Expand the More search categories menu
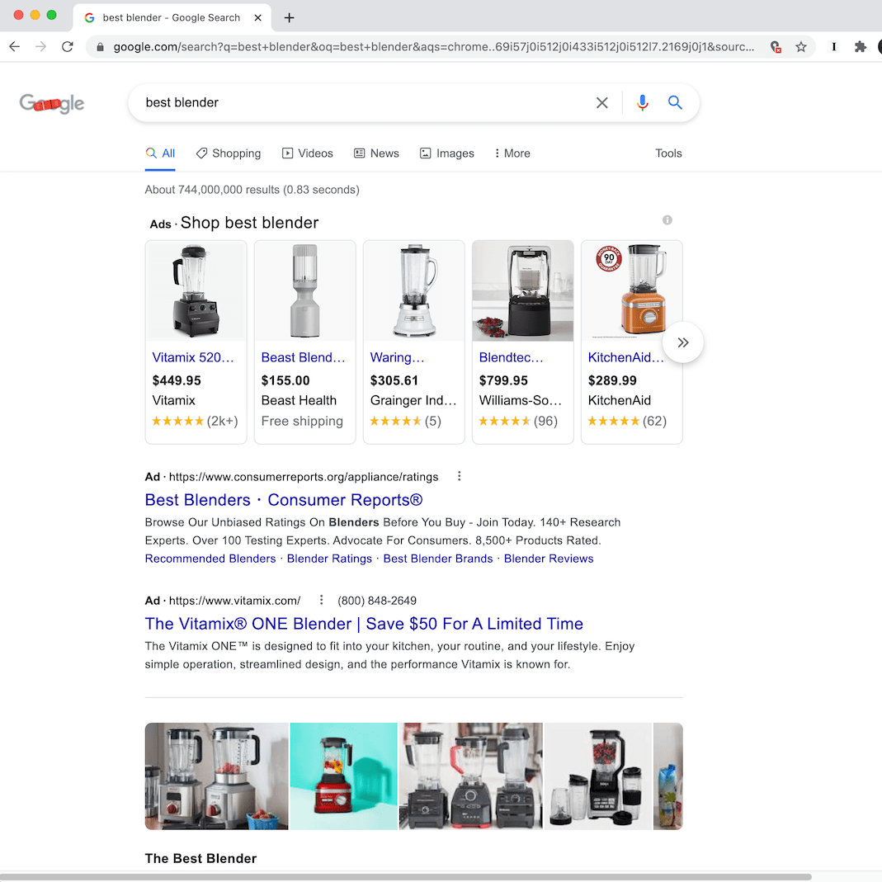 (512, 153)
